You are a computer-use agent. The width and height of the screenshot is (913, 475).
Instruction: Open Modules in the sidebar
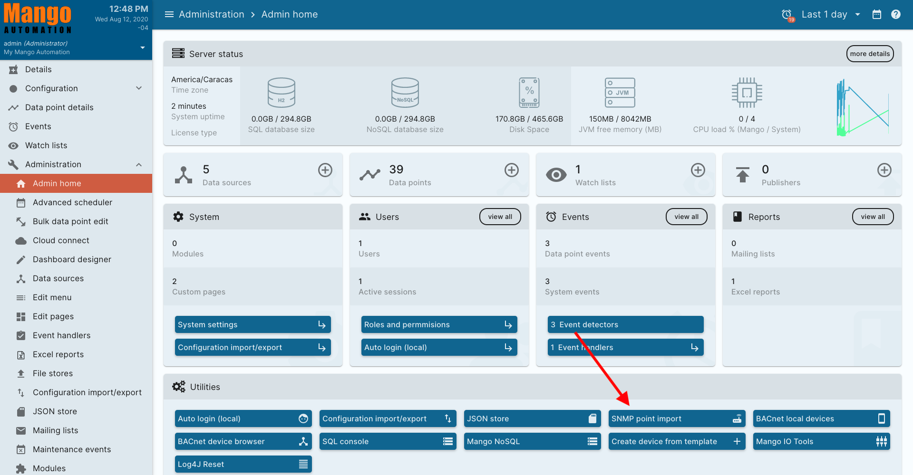(76, 468)
